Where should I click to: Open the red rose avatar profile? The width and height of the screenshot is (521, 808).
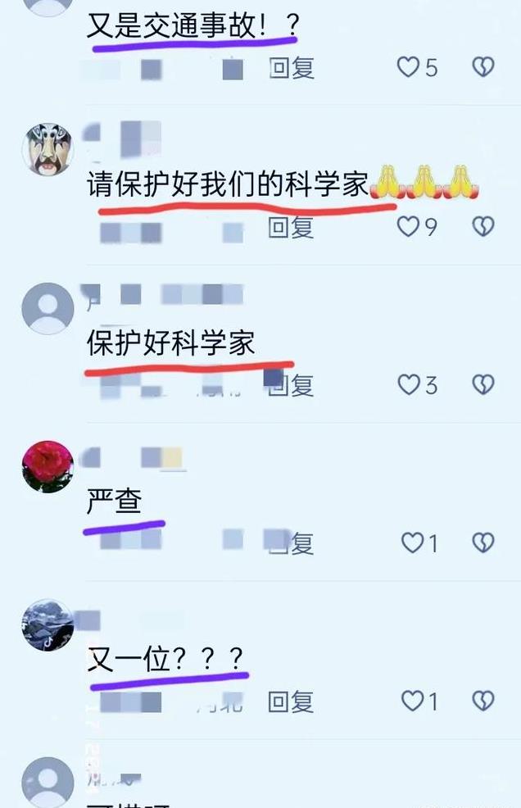pyautogui.click(x=48, y=466)
